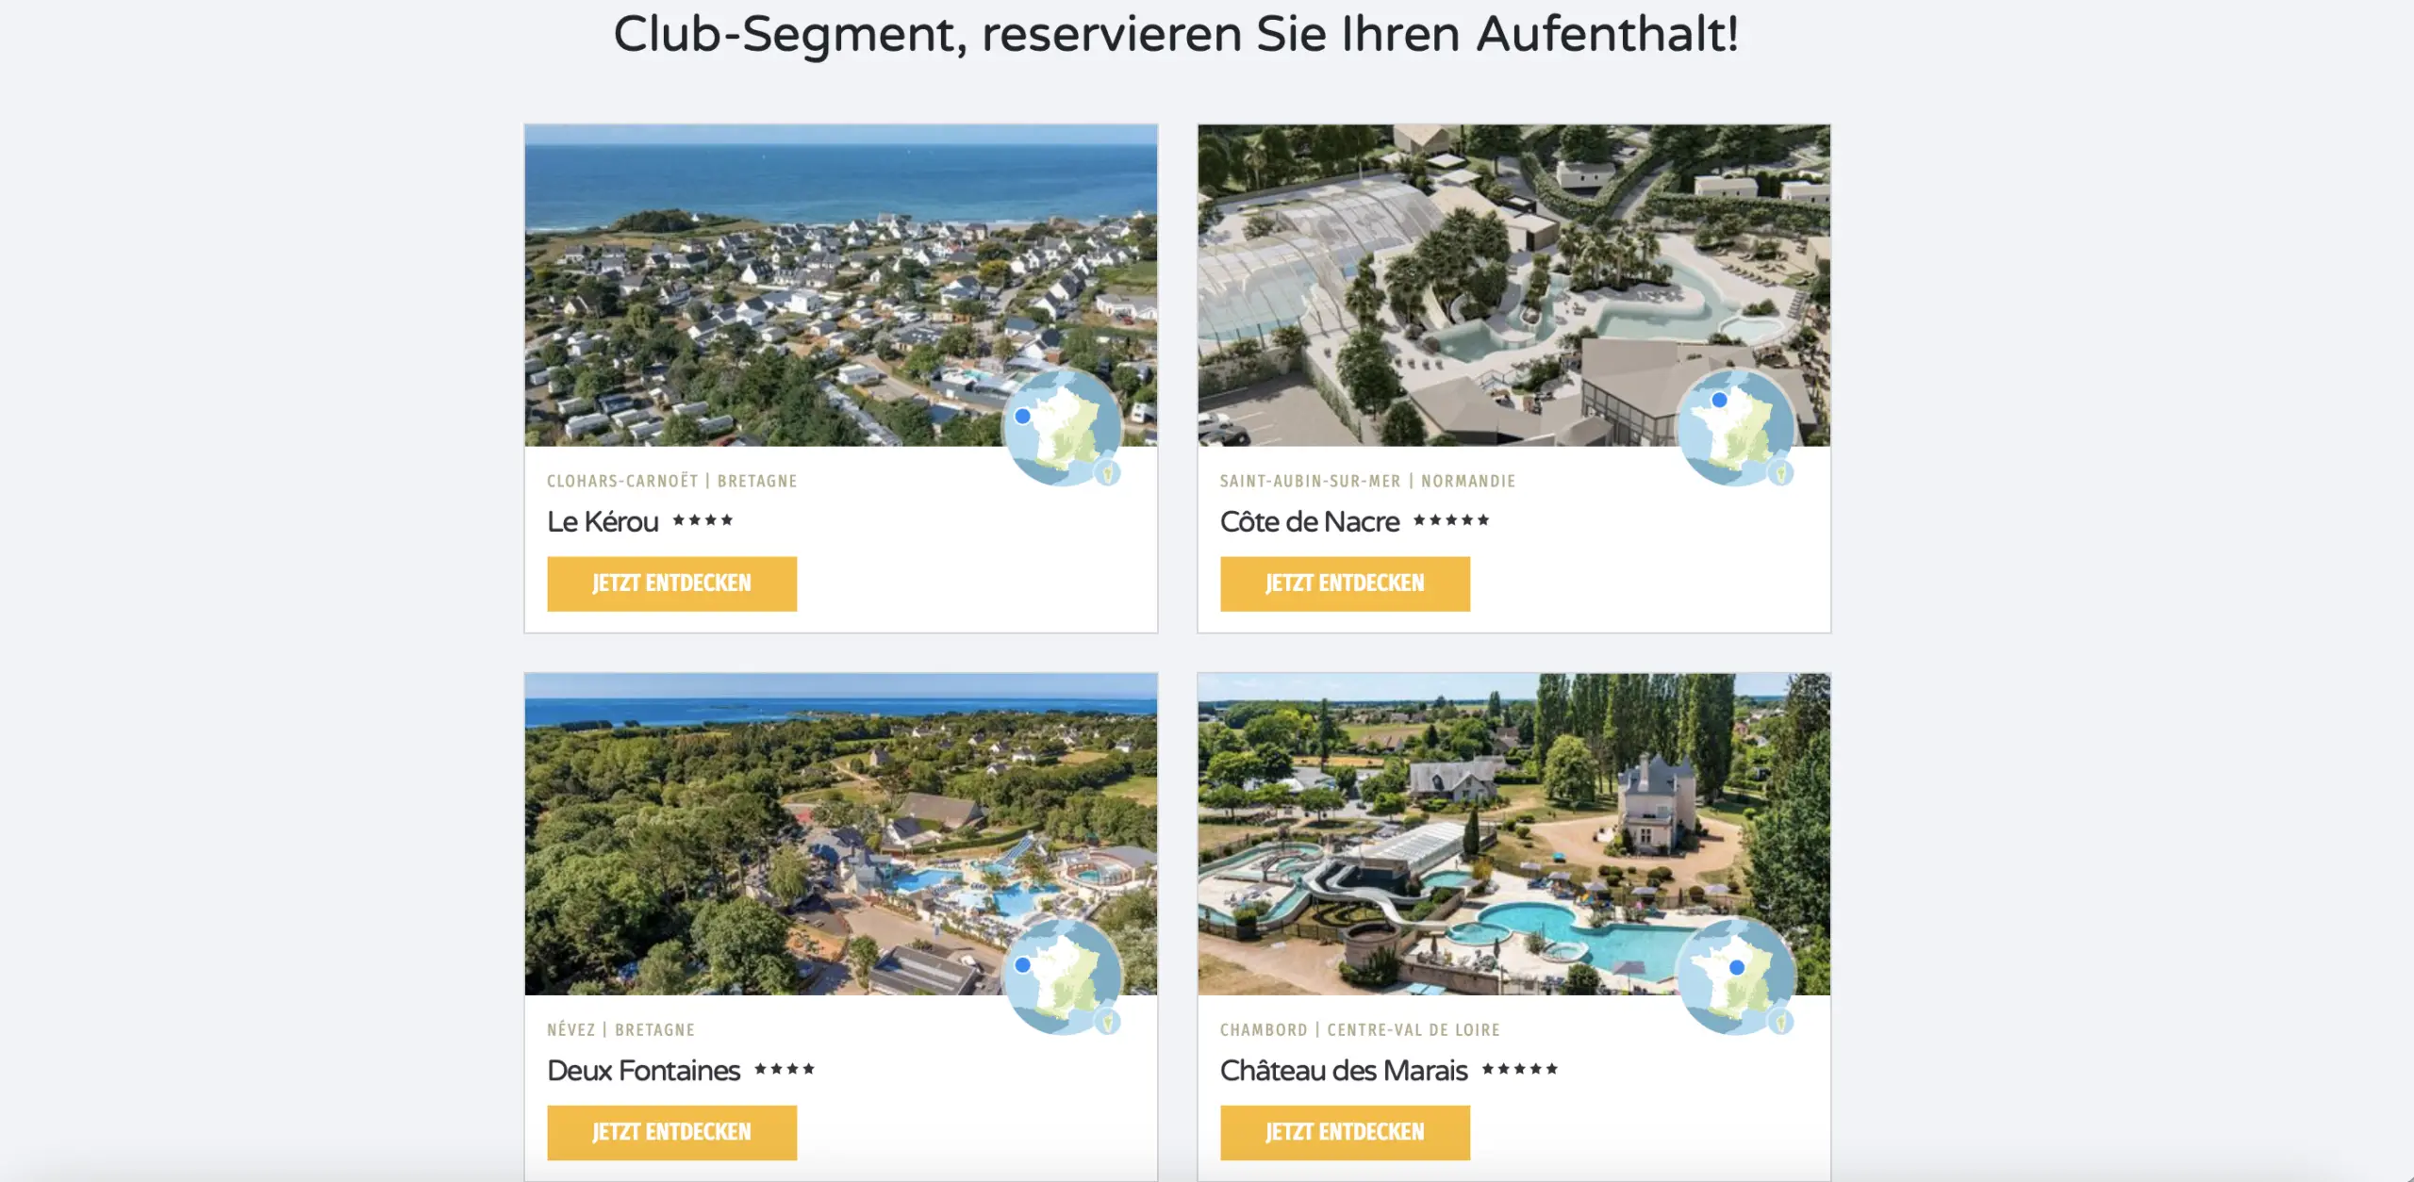Click the small pin badge beside Château des Marais map
This screenshot has width=2414, height=1182.
coord(1780,1022)
